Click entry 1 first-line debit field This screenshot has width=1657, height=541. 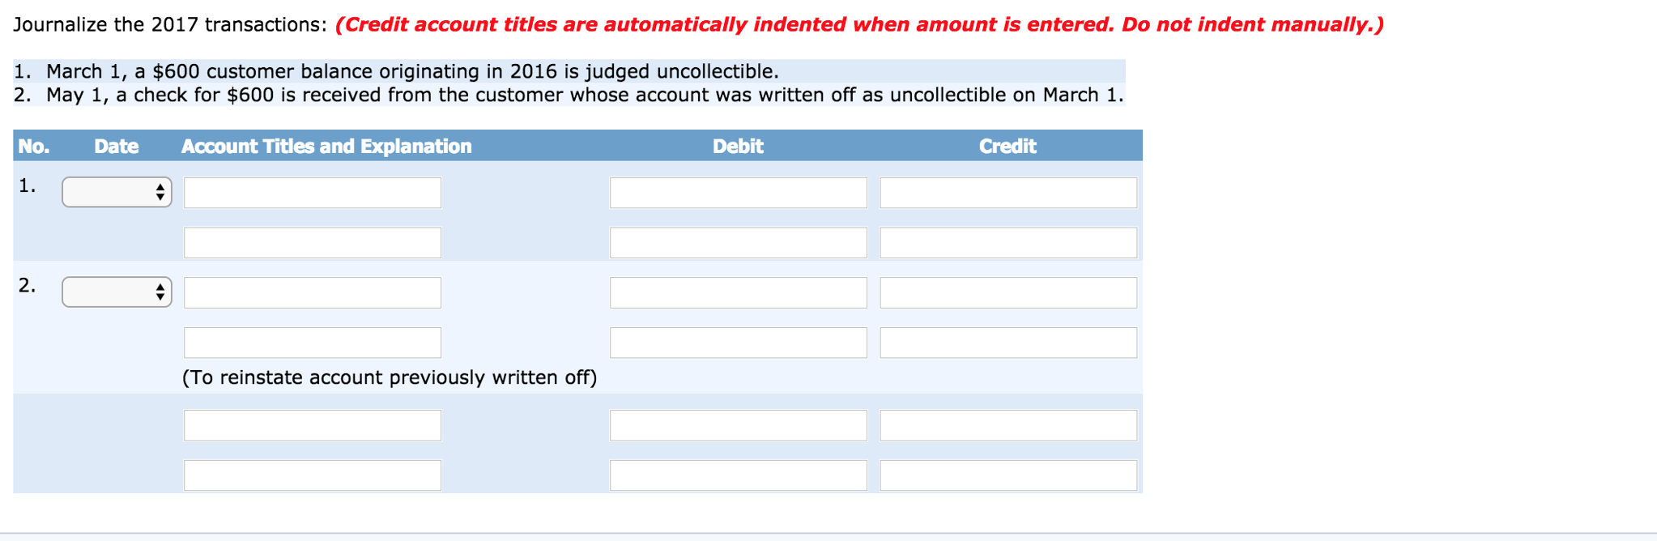pos(738,193)
